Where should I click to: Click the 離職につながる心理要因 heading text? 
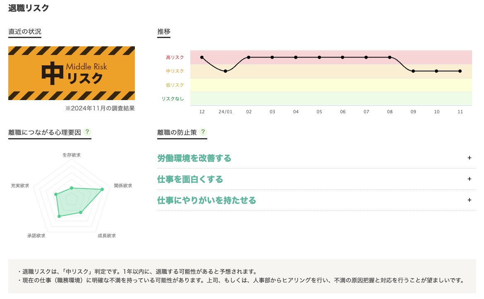click(45, 132)
